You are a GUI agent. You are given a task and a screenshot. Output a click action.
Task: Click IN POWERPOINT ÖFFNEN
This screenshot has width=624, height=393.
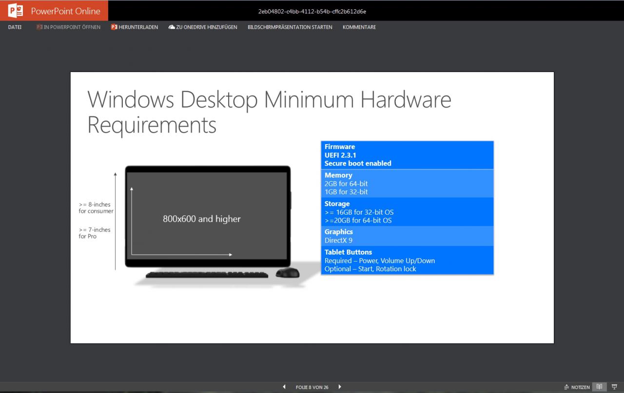[68, 27]
